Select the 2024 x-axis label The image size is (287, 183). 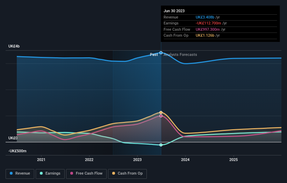coord(185,160)
